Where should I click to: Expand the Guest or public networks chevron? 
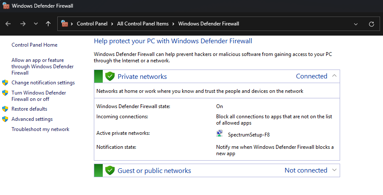(334, 170)
